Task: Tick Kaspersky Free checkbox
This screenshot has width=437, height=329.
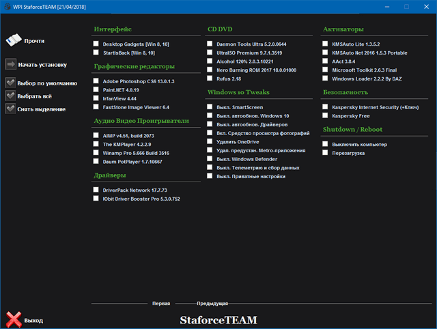Action: (325, 115)
